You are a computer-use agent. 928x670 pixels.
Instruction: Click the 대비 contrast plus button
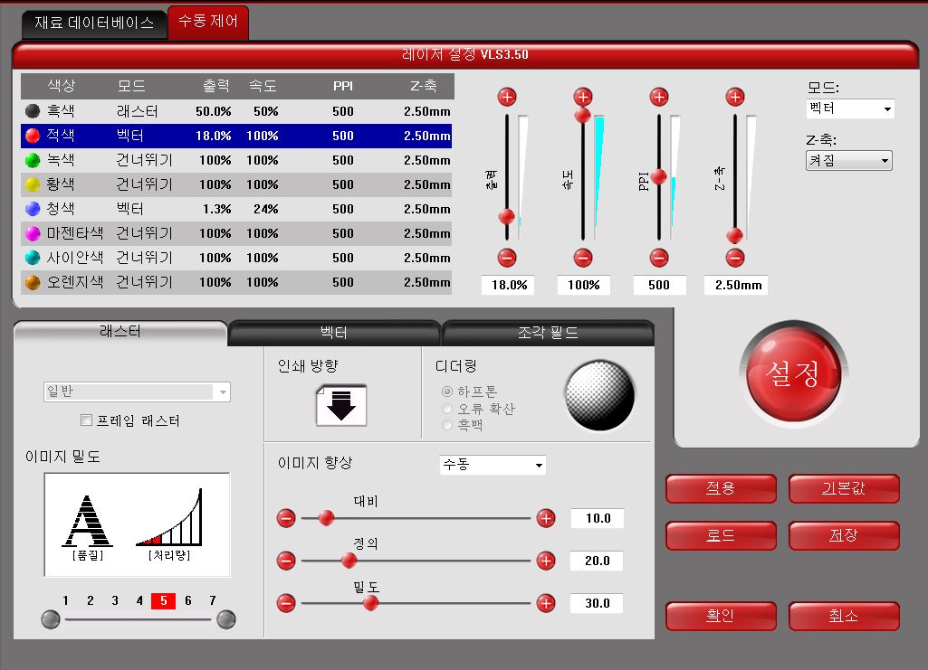[546, 518]
